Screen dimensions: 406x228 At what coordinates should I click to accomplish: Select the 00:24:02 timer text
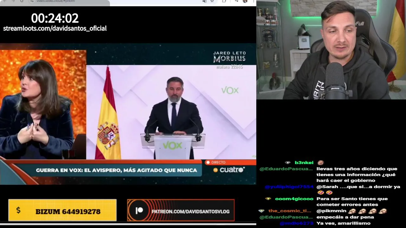pos(55,18)
